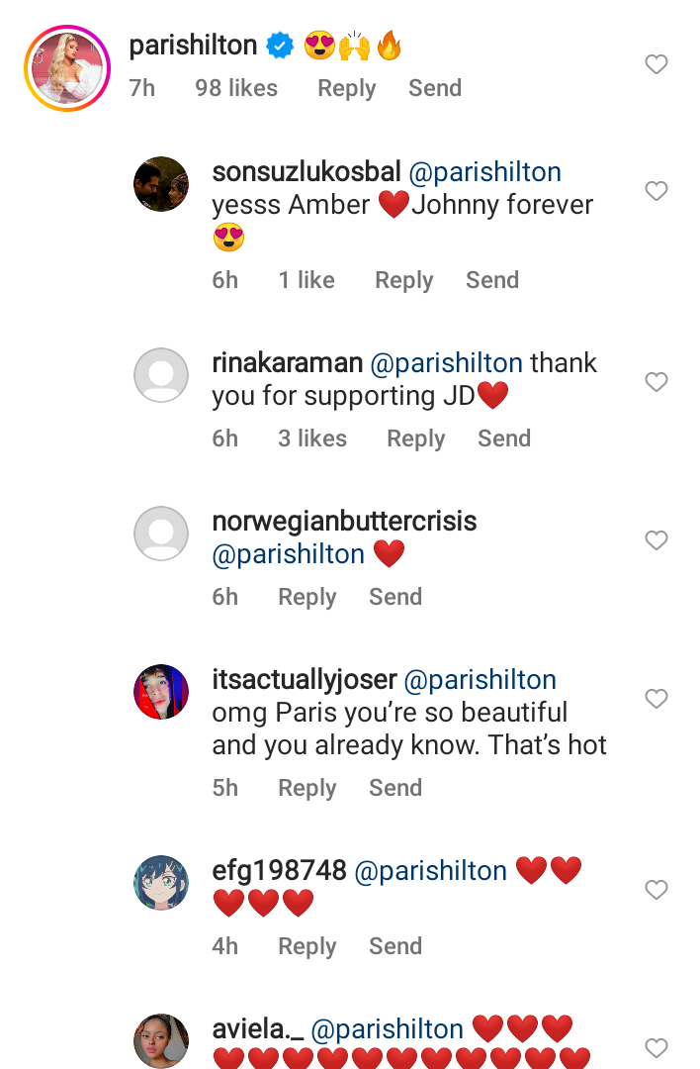The height and width of the screenshot is (1069, 700).
Task: Heart the itsactuallyjoser comment
Action: point(656,699)
